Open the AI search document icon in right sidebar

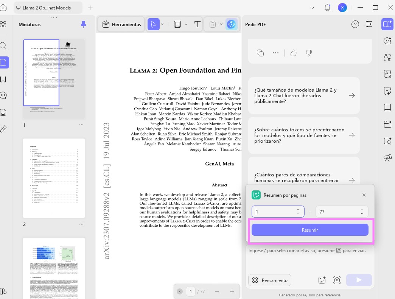point(387,141)
